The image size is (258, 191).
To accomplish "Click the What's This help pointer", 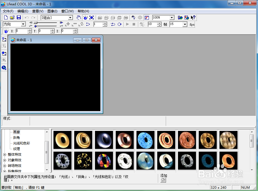I will (193, 18).
